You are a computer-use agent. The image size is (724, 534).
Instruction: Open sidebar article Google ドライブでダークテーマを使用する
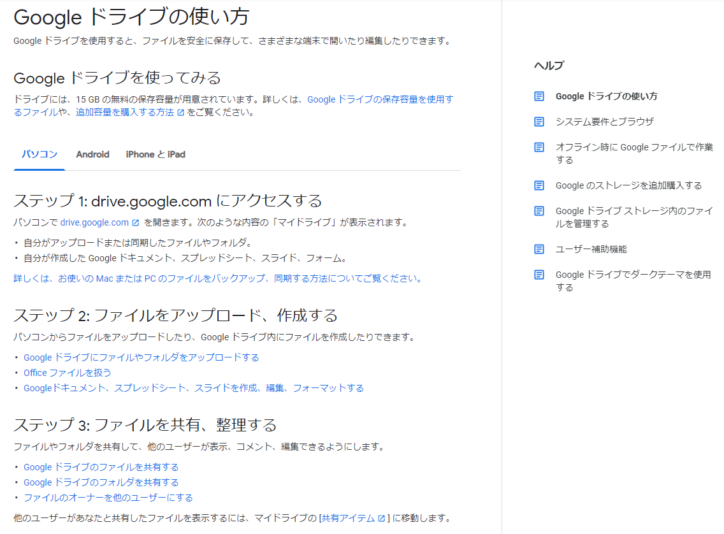633,280
